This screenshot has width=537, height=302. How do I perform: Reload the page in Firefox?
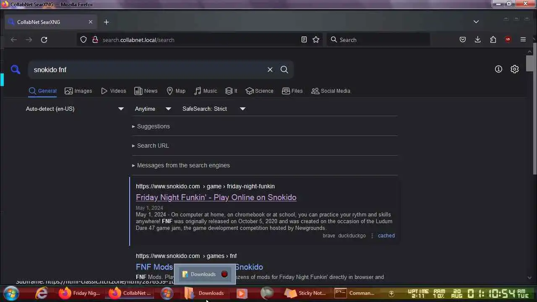coord(44,40)
